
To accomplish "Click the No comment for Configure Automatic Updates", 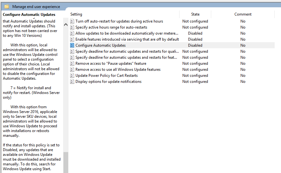I will coord(243,45).
